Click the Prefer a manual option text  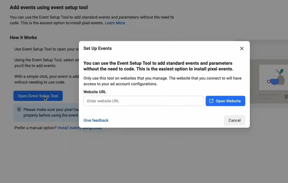pos(36,128)
